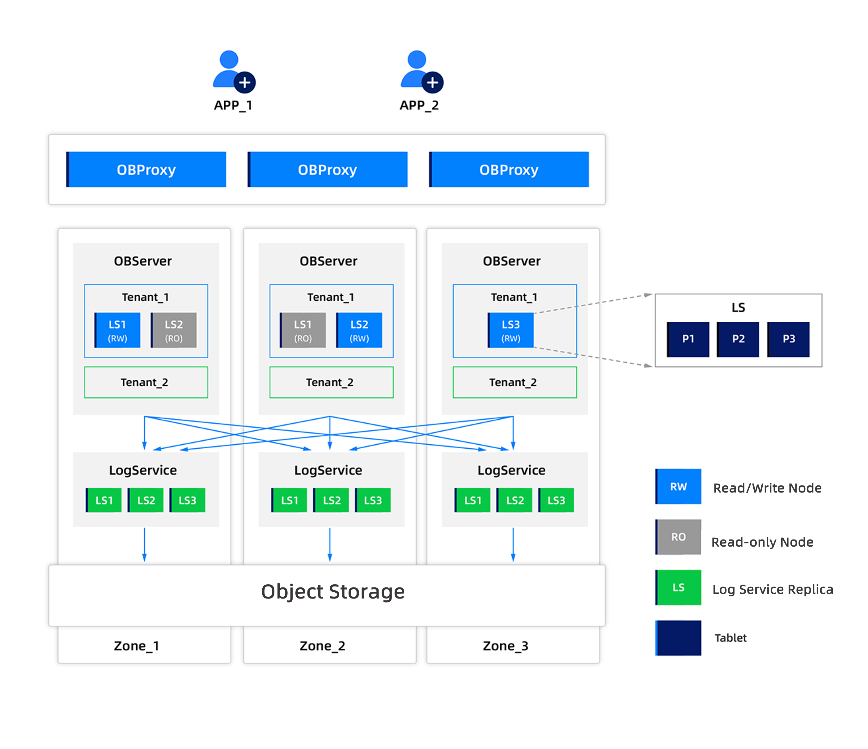Select the LS2 (RW) block in Zone_2
Screen dimensions: 868x749
tap(359, 330)
